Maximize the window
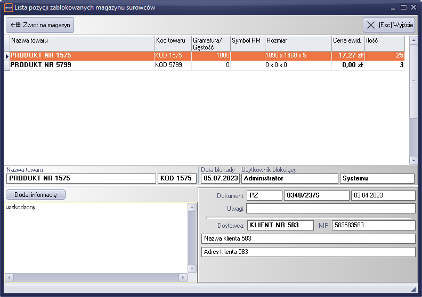 click(x=403, y=7)
